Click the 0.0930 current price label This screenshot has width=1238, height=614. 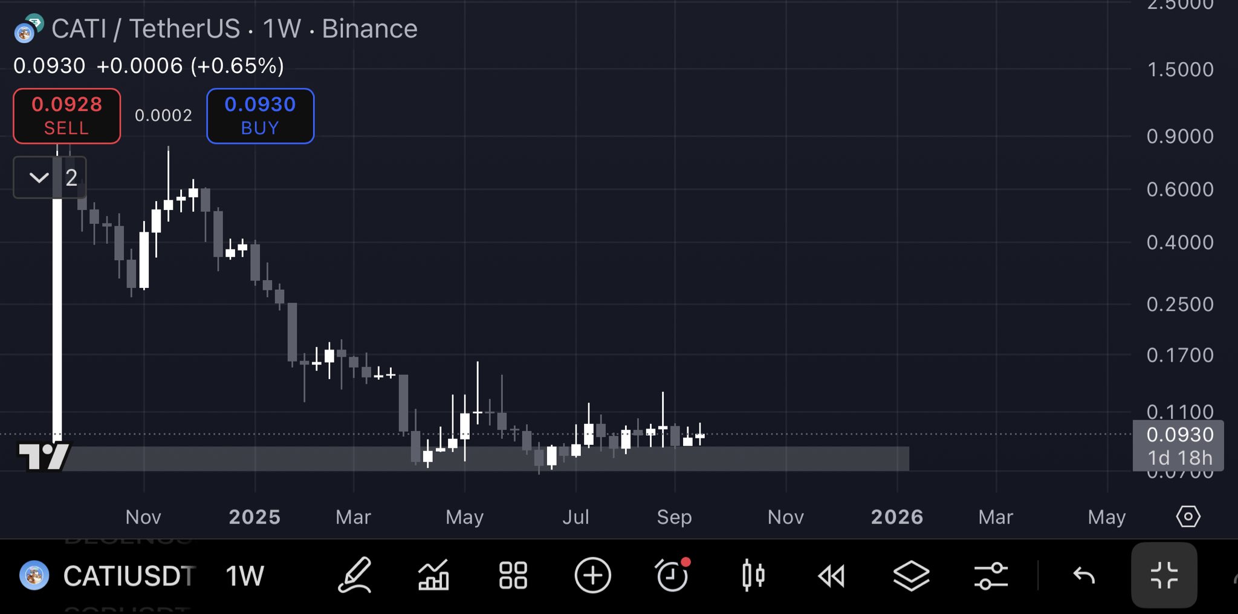tap(1179, 435)
